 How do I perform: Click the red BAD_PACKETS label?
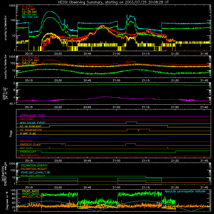click(29, 155)
